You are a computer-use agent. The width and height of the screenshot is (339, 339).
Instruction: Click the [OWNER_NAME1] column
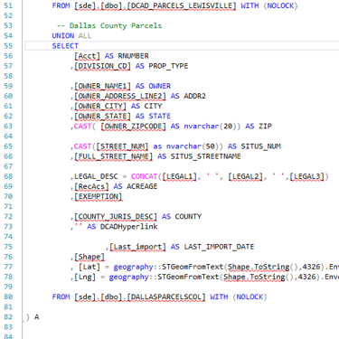102,86
